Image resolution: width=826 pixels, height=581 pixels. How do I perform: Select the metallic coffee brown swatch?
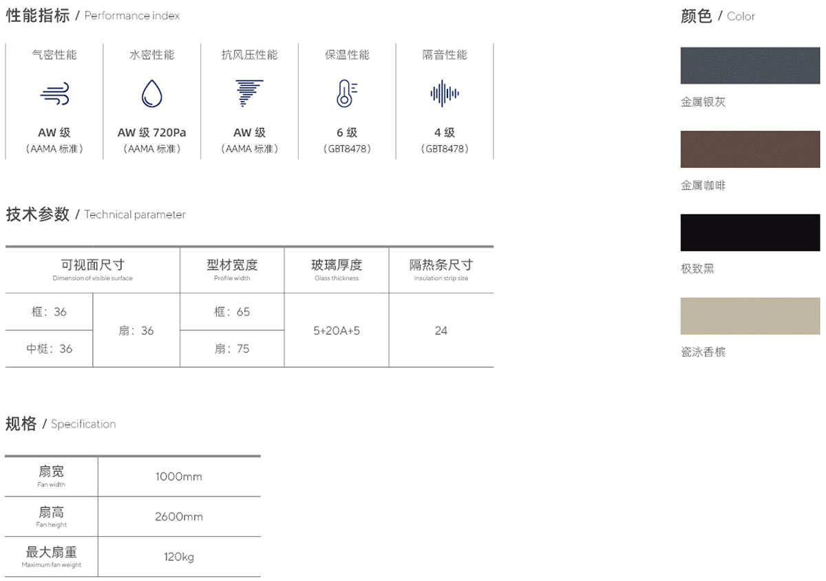click(x=750, y=149)
